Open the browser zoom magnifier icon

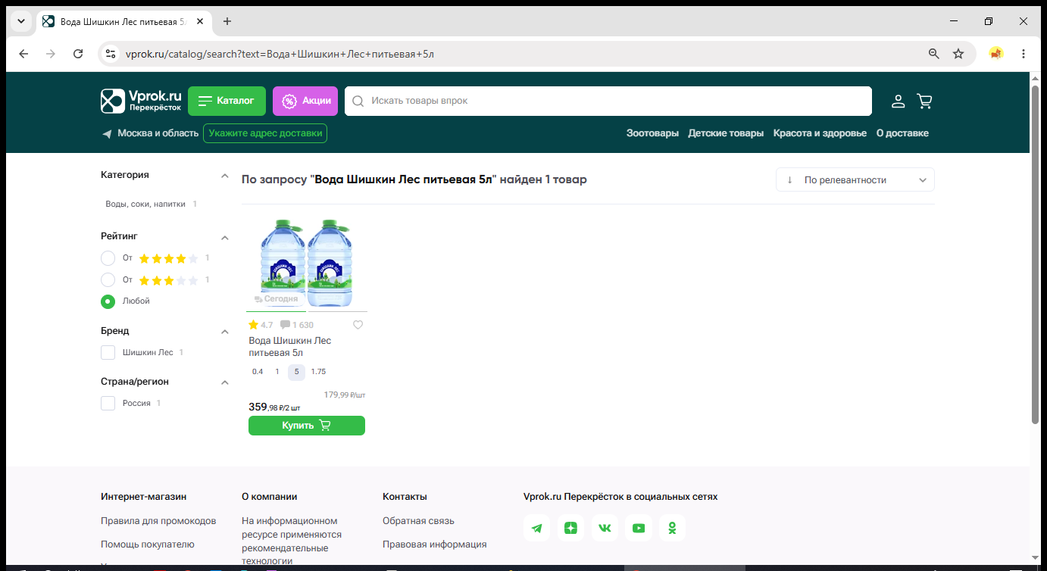point(934,54)
